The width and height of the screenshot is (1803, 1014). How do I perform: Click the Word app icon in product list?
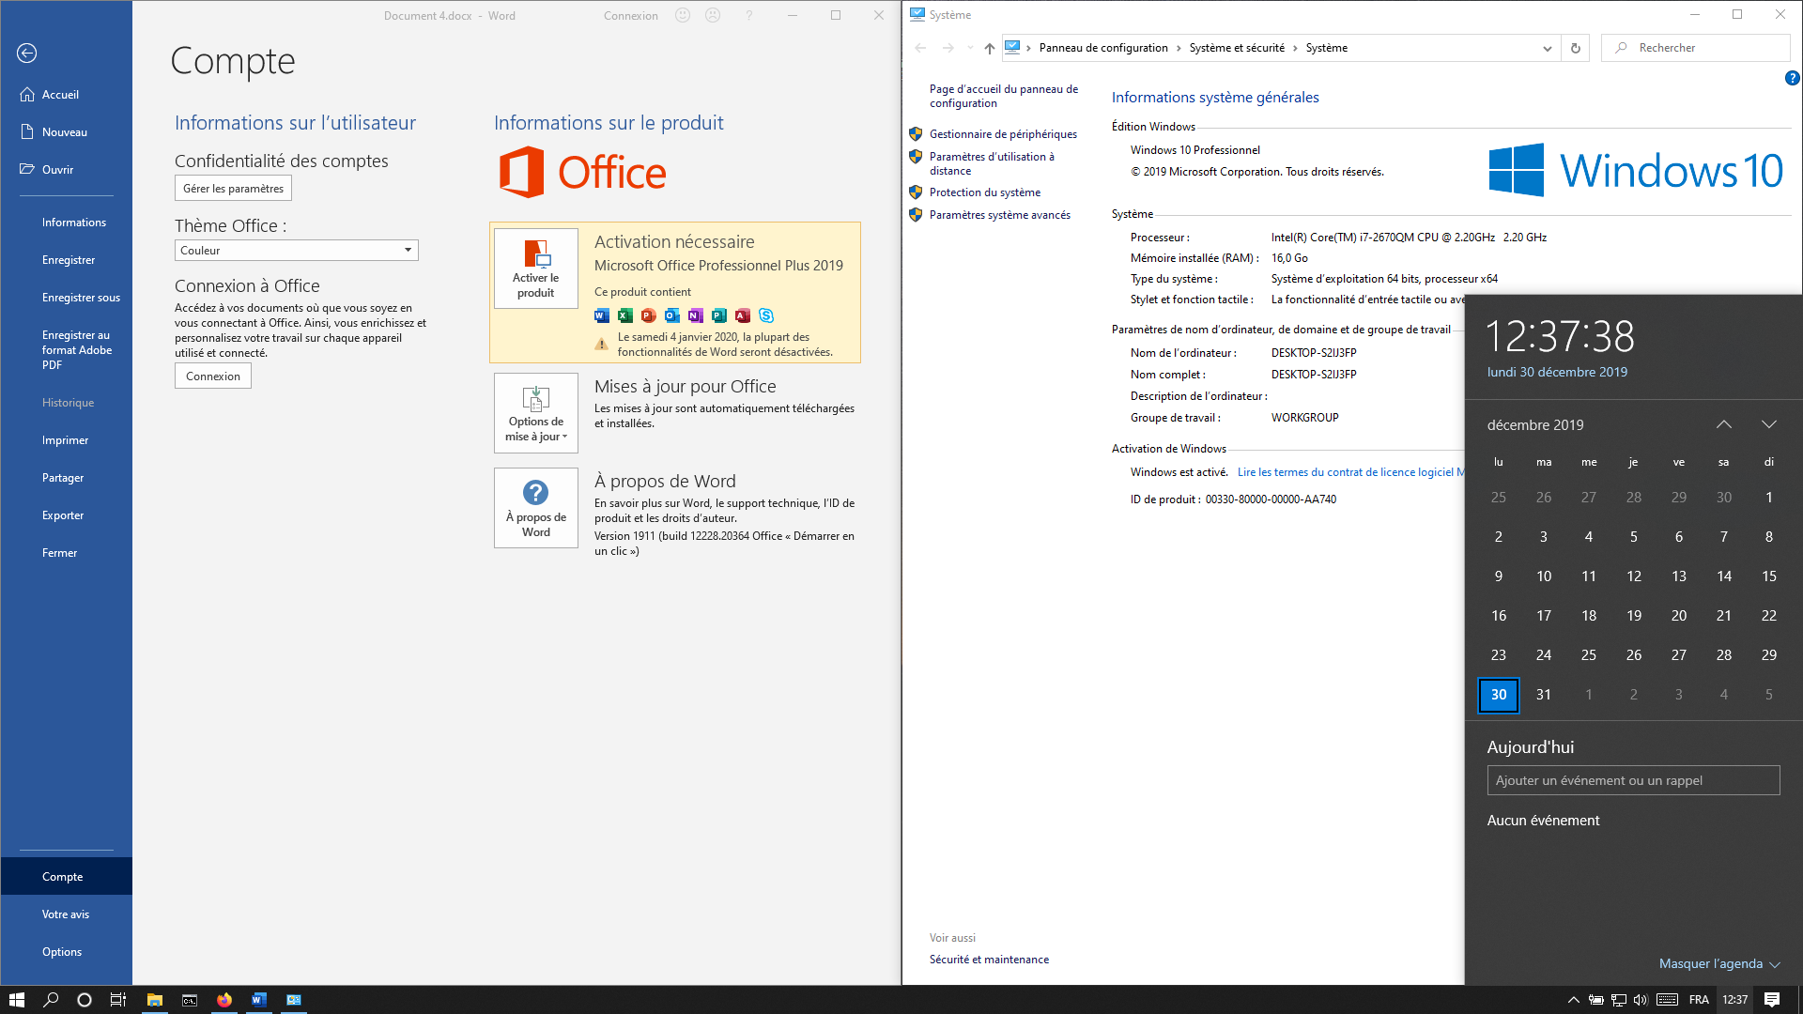602,315
